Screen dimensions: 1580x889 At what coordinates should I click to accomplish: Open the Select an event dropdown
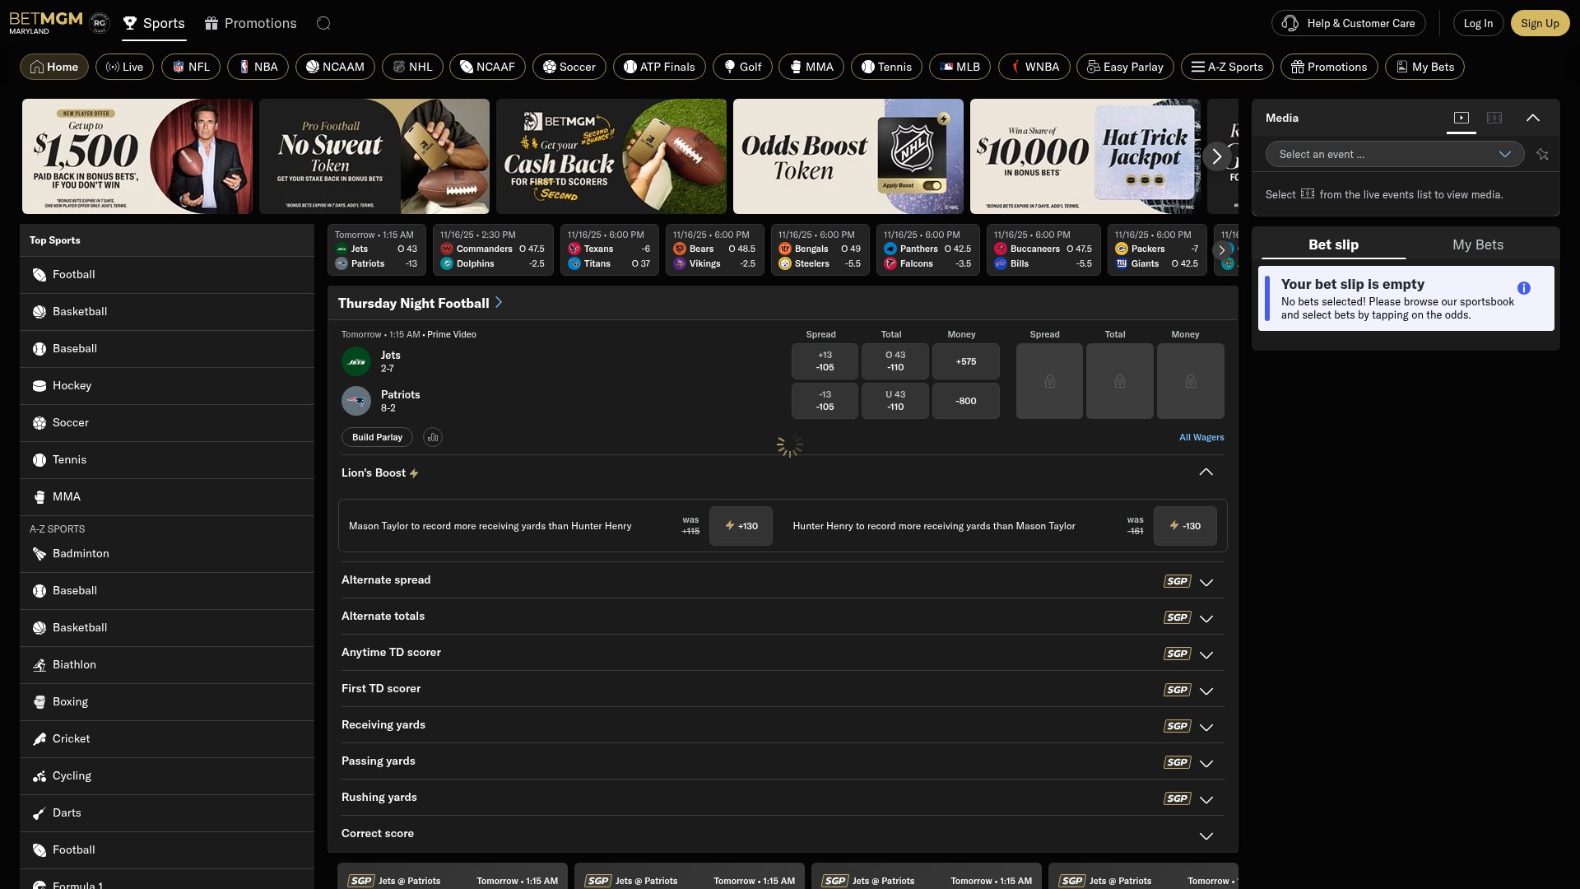pyautogui.click(x=1395, y=154)
